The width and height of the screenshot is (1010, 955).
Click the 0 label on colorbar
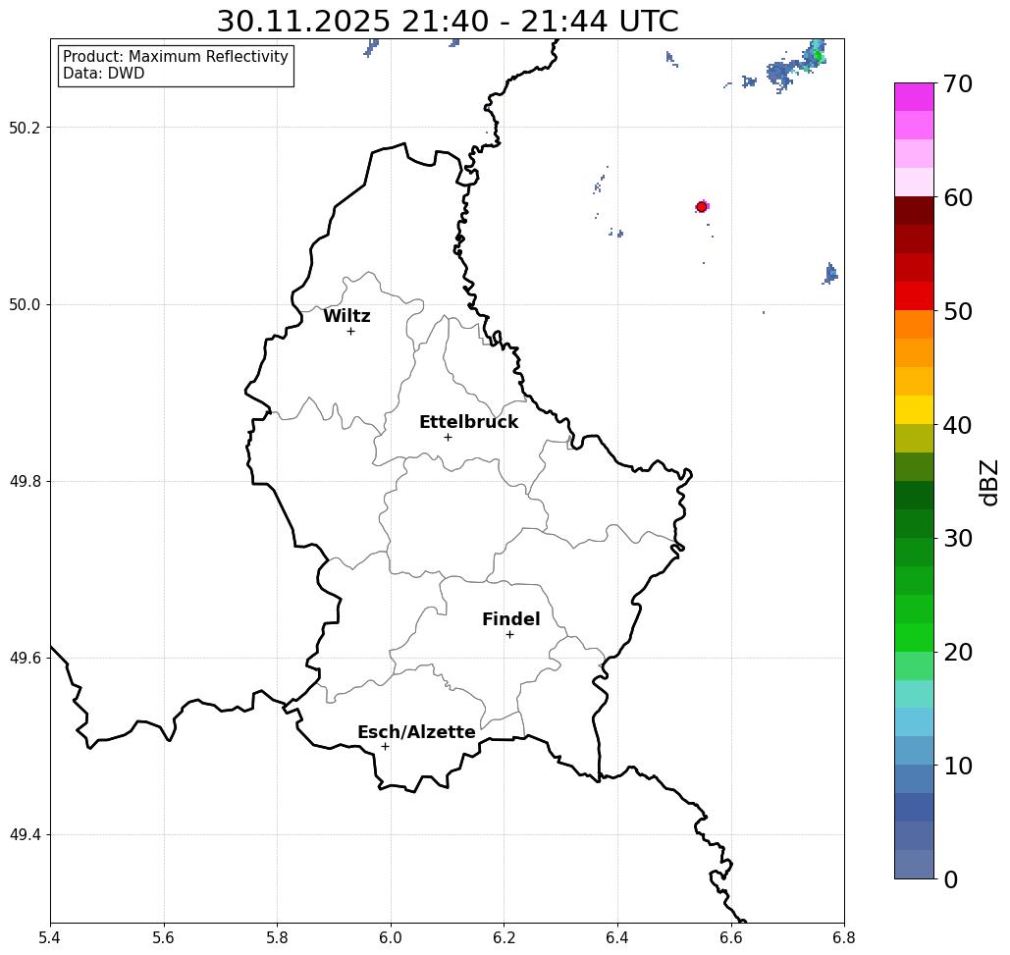point(951,879)
